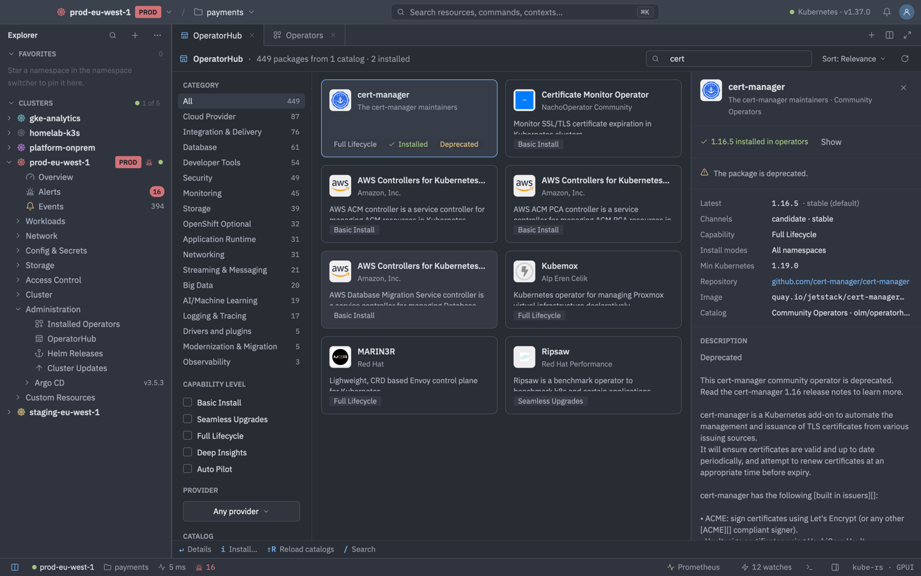Tick the Full Lifecycle checkbox
Image resolution: width=921 pixels, height=576 pixels.
click(187, 435)
